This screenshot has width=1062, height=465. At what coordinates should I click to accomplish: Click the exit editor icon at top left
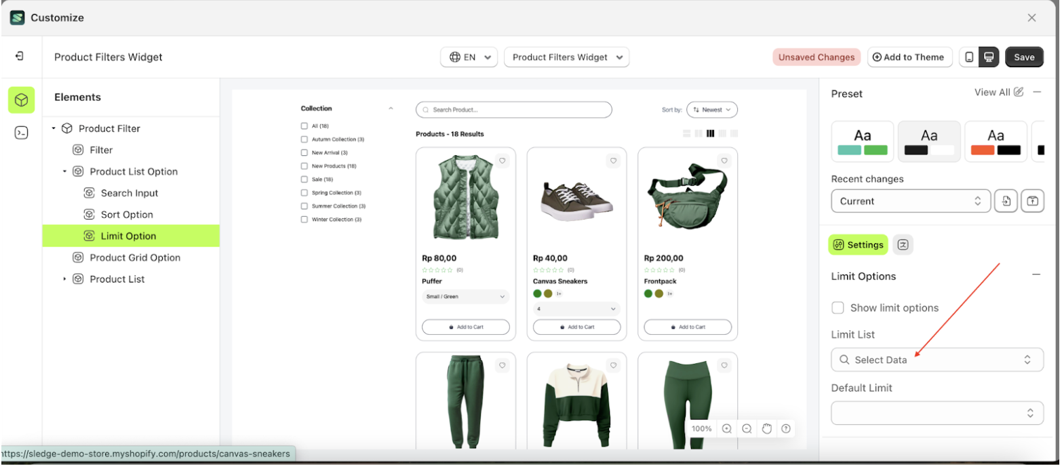click(20, 56)
